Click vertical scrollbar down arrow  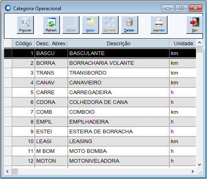199,165
